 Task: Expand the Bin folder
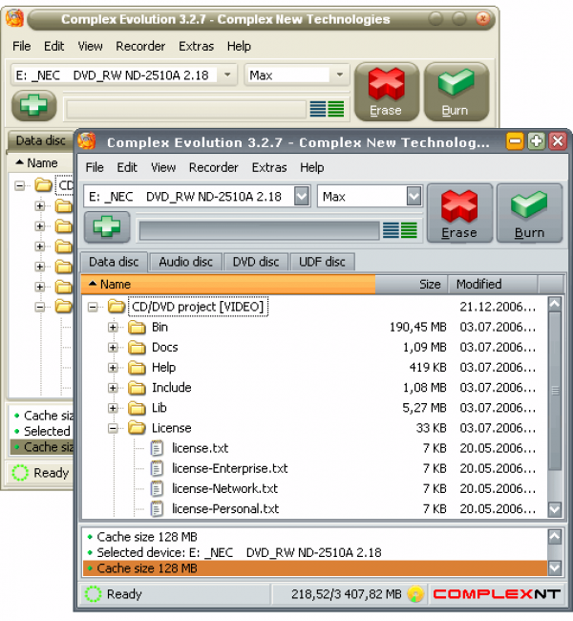[113, 327]
